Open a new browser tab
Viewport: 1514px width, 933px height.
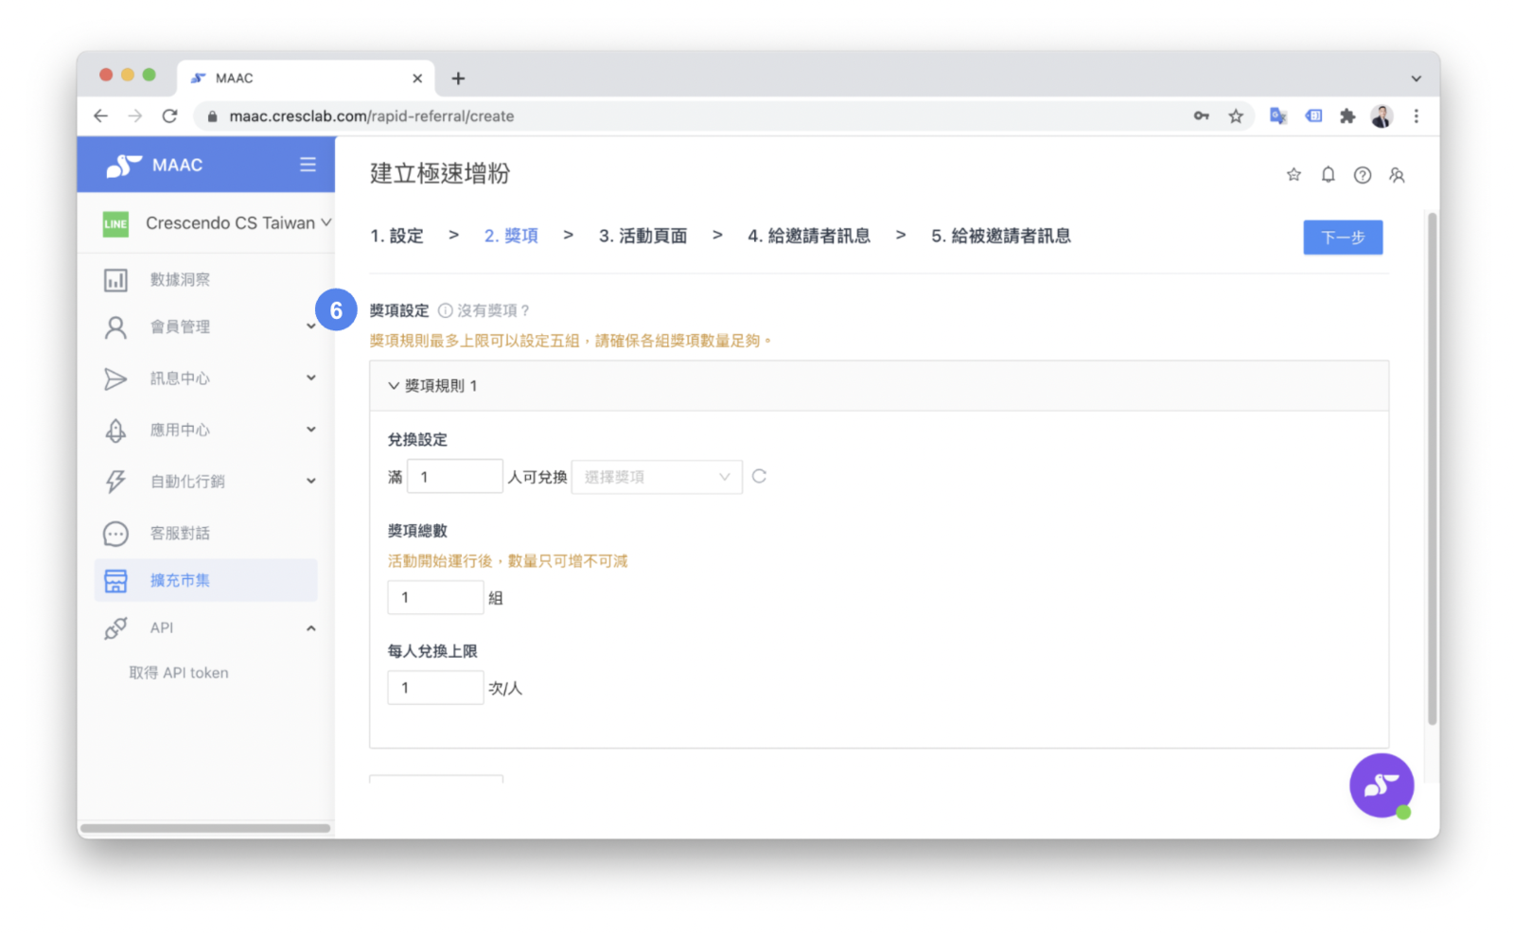pos(458,79)
